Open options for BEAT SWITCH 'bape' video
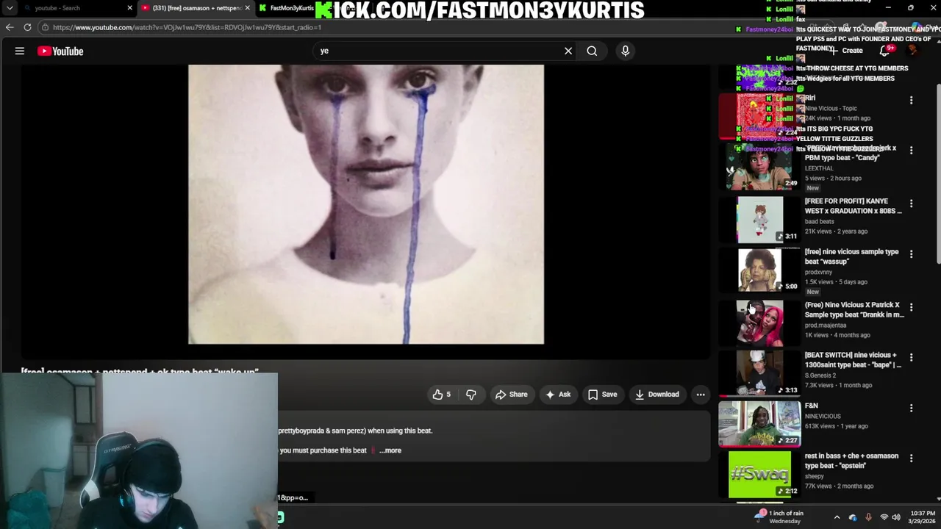The image size is (941, 529). point(911,357)
